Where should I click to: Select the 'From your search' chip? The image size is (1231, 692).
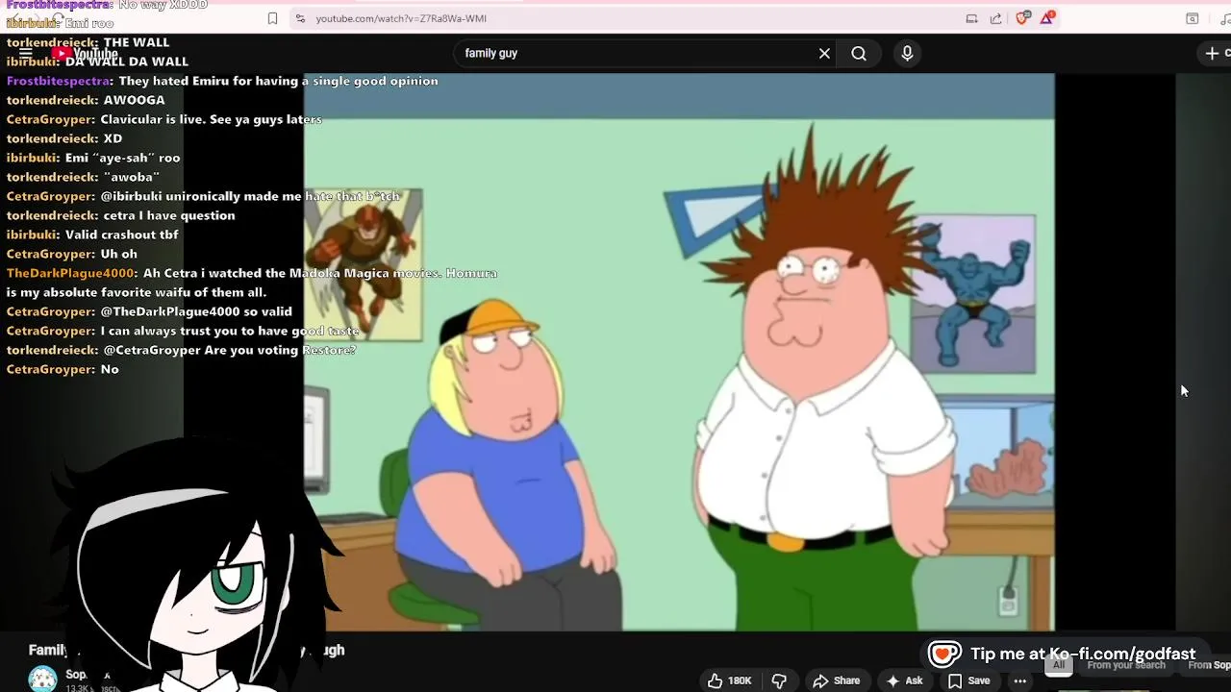click(1126, 665)
